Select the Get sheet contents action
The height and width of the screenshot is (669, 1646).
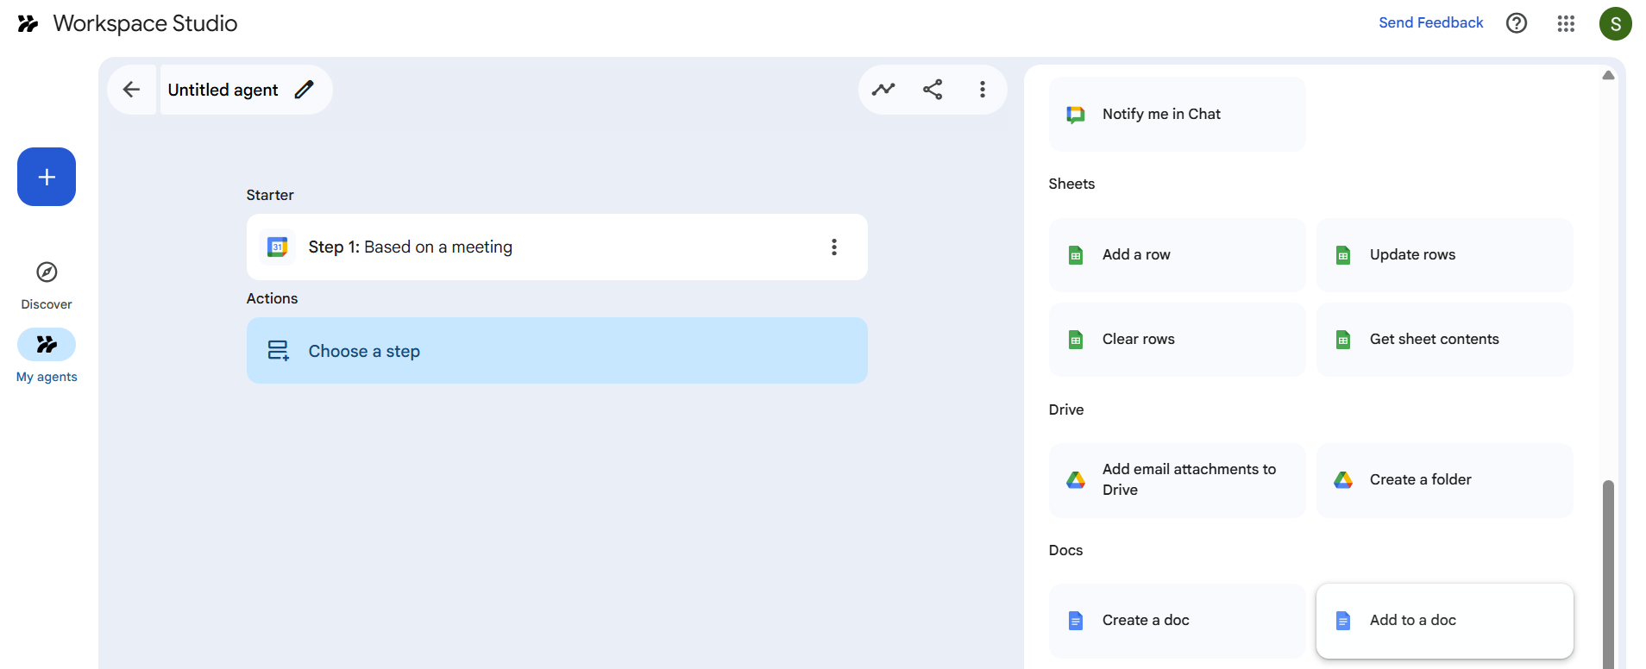[x=1444, y=340]
